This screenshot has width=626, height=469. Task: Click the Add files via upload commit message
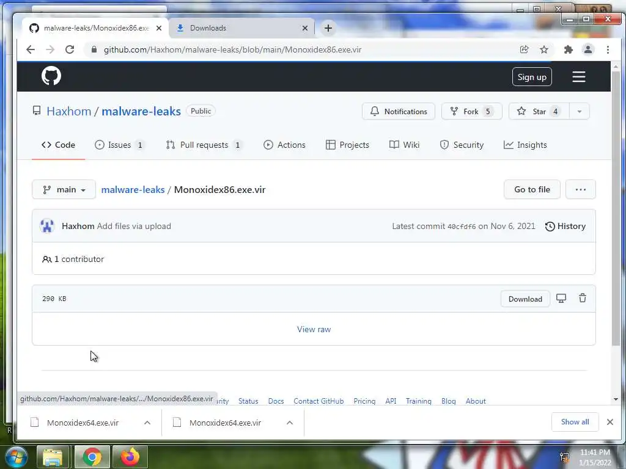[x=134, y=226]
